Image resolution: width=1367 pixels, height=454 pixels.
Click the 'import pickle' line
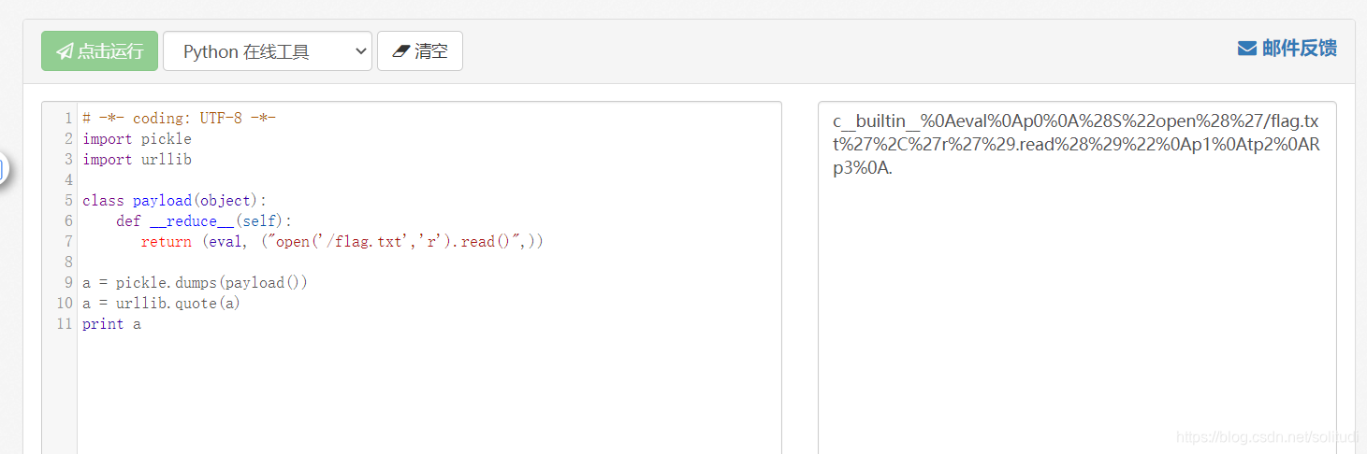(x=137, y=139)
